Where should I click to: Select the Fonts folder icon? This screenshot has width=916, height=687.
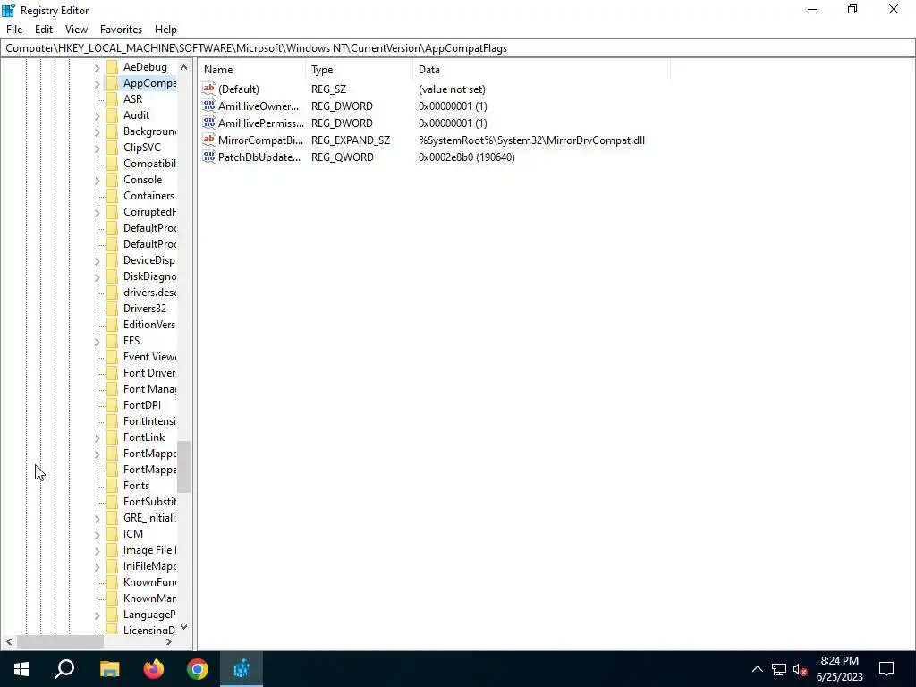tap(112, 486)
